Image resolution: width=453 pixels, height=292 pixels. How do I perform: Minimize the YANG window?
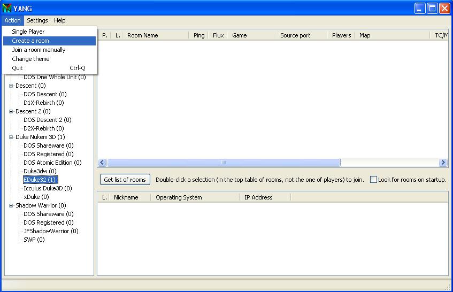(x=419, y=8)
